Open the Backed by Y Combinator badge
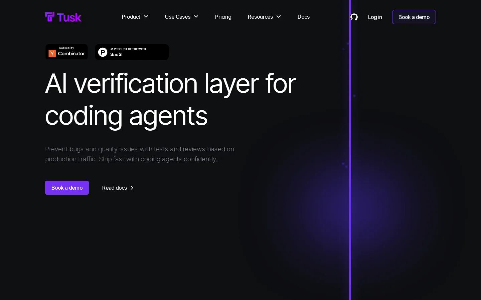This screenshot has height=300, width=481. tap(66, 52)
